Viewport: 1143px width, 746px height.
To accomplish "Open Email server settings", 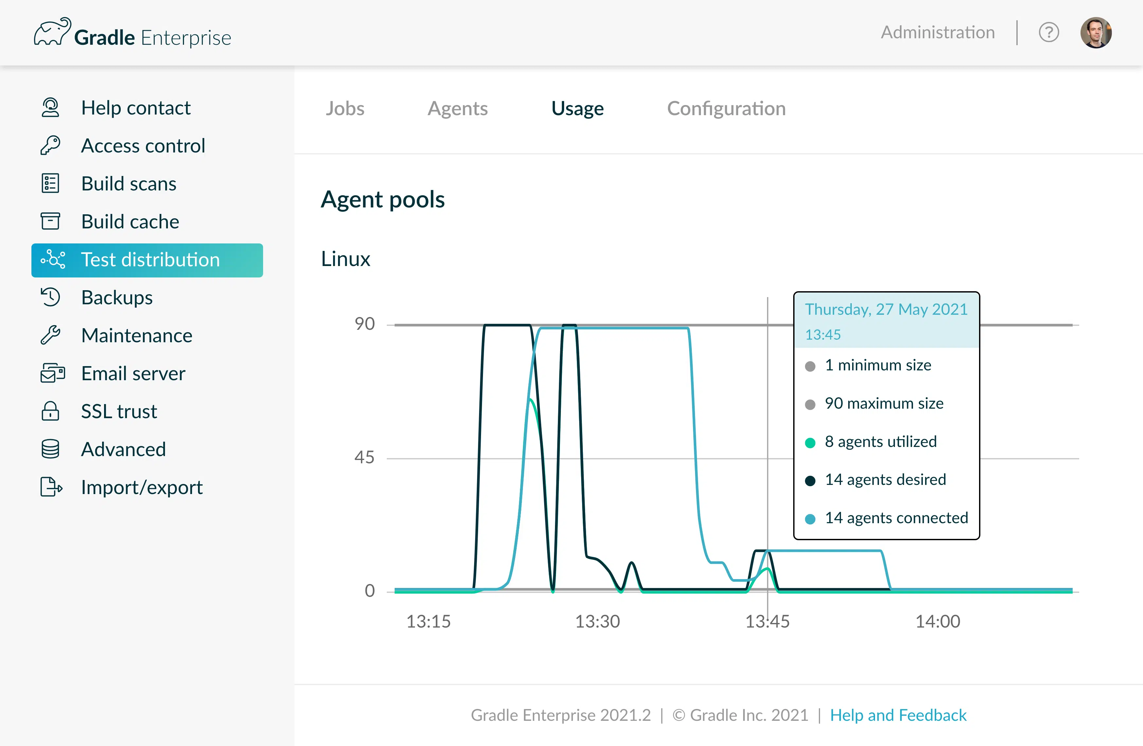I will [x=147, y=373].
